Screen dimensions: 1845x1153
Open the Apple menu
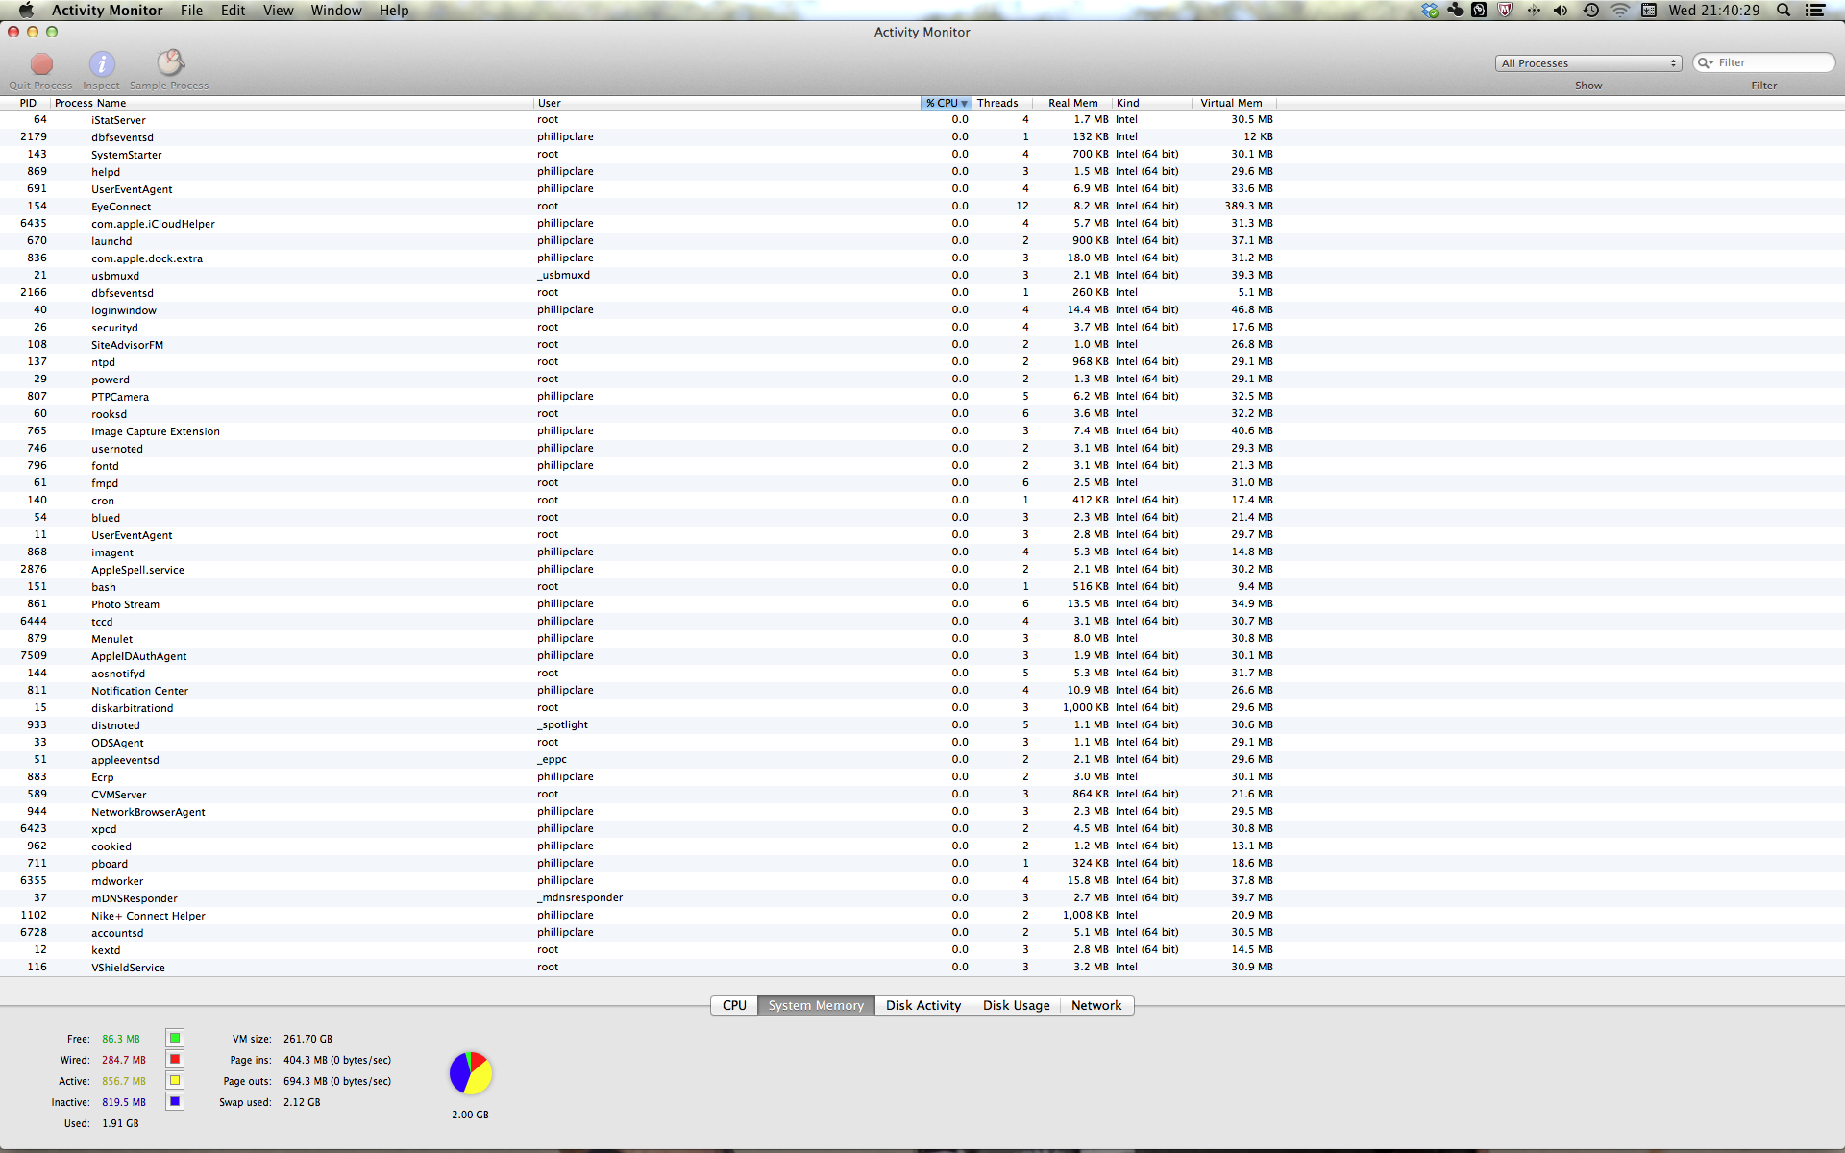tap(26, 11)
